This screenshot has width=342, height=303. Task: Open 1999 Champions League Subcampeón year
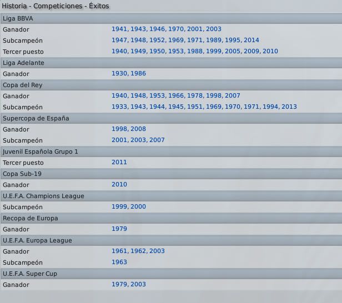(119, 206)
